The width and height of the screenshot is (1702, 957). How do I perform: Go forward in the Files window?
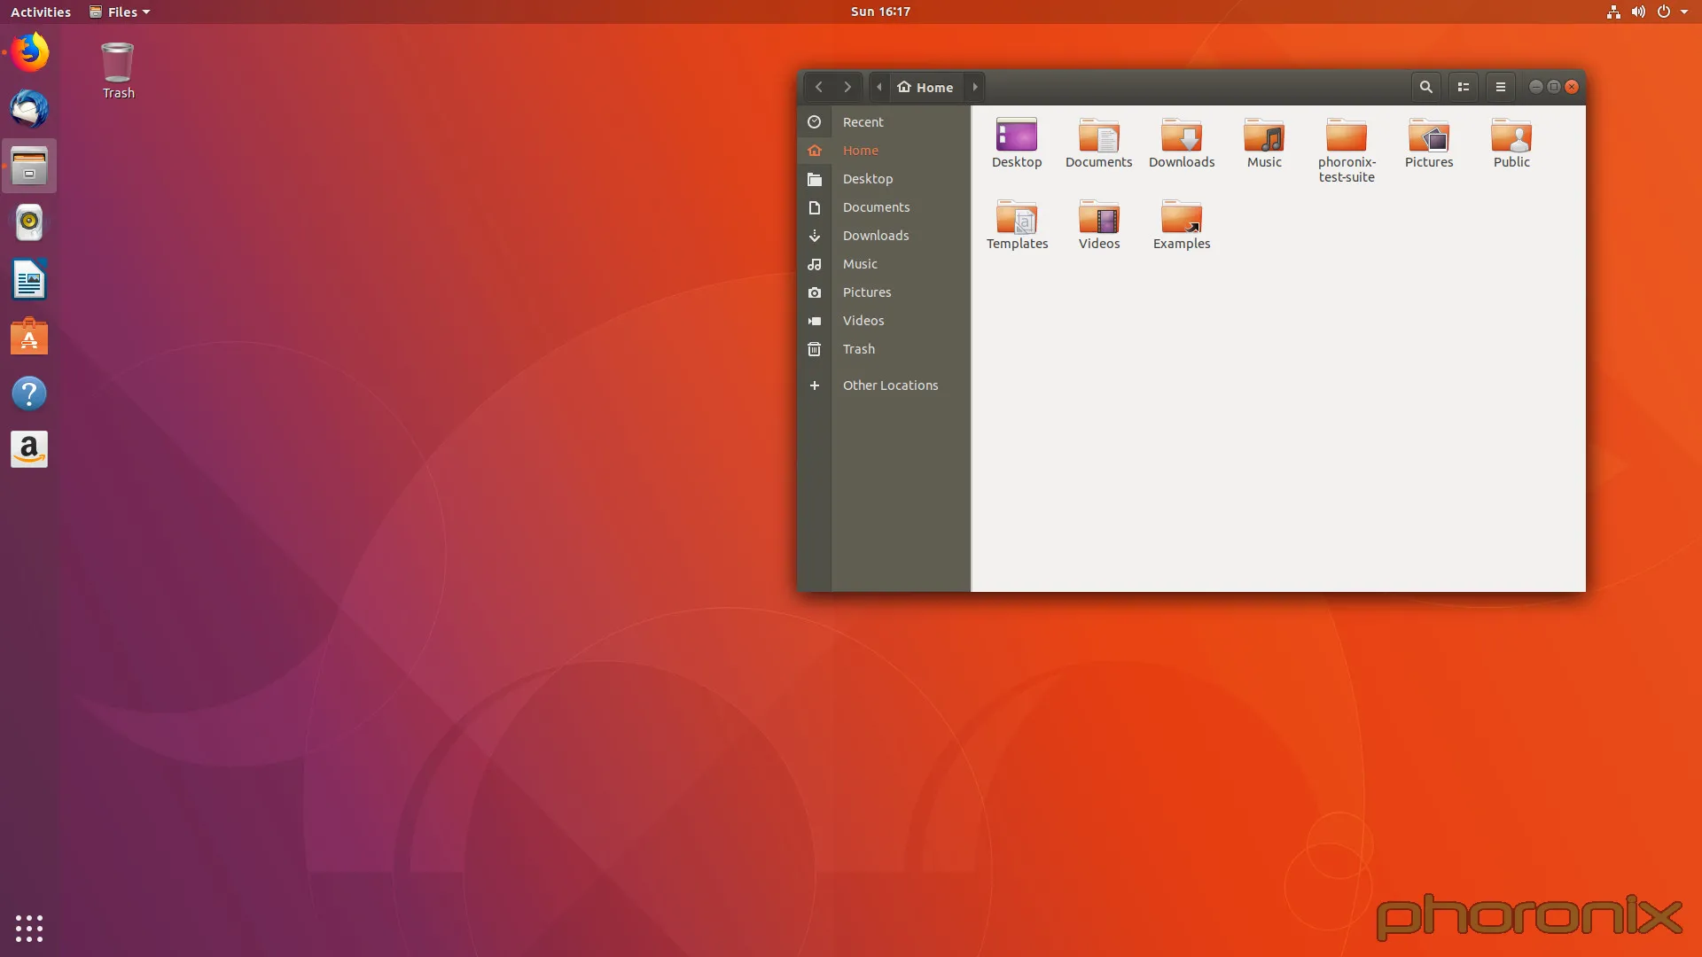coord(847,87)
